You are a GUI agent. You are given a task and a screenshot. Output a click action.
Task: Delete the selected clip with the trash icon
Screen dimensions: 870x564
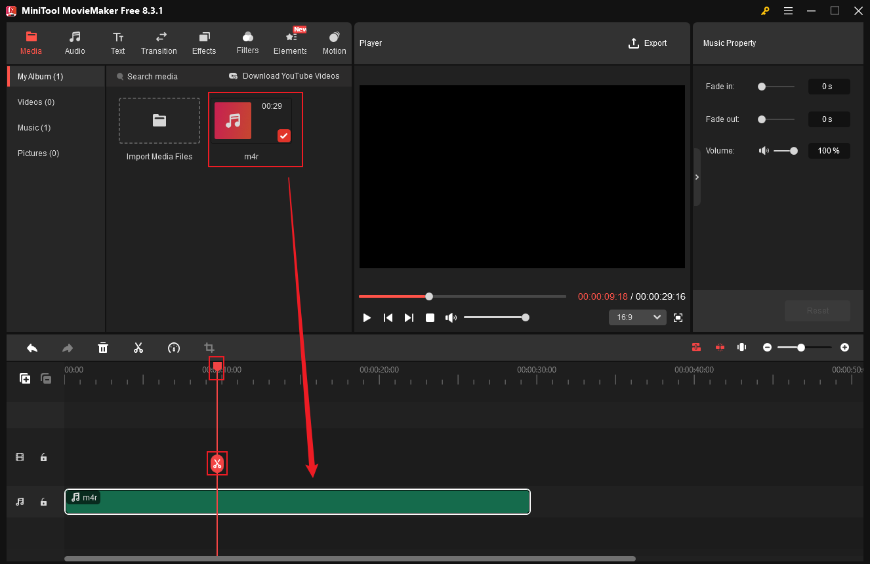coord(103,348)
